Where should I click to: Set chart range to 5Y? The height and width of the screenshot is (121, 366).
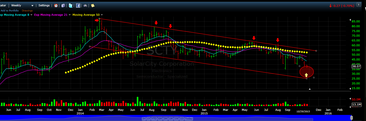coord(144,119)
